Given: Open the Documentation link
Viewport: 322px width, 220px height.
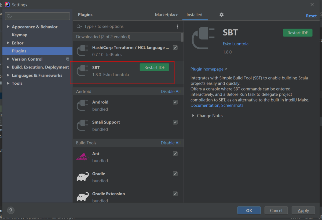Looking at the screenshot, I should tap(205, 105).
